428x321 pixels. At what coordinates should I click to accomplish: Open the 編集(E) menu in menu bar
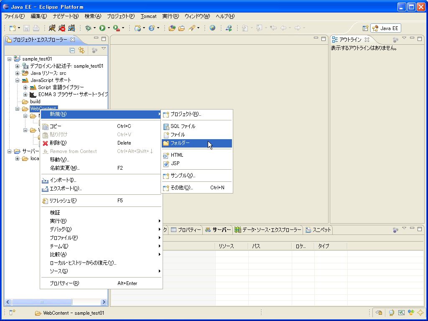pyautogui.click(x=39, y=16)
